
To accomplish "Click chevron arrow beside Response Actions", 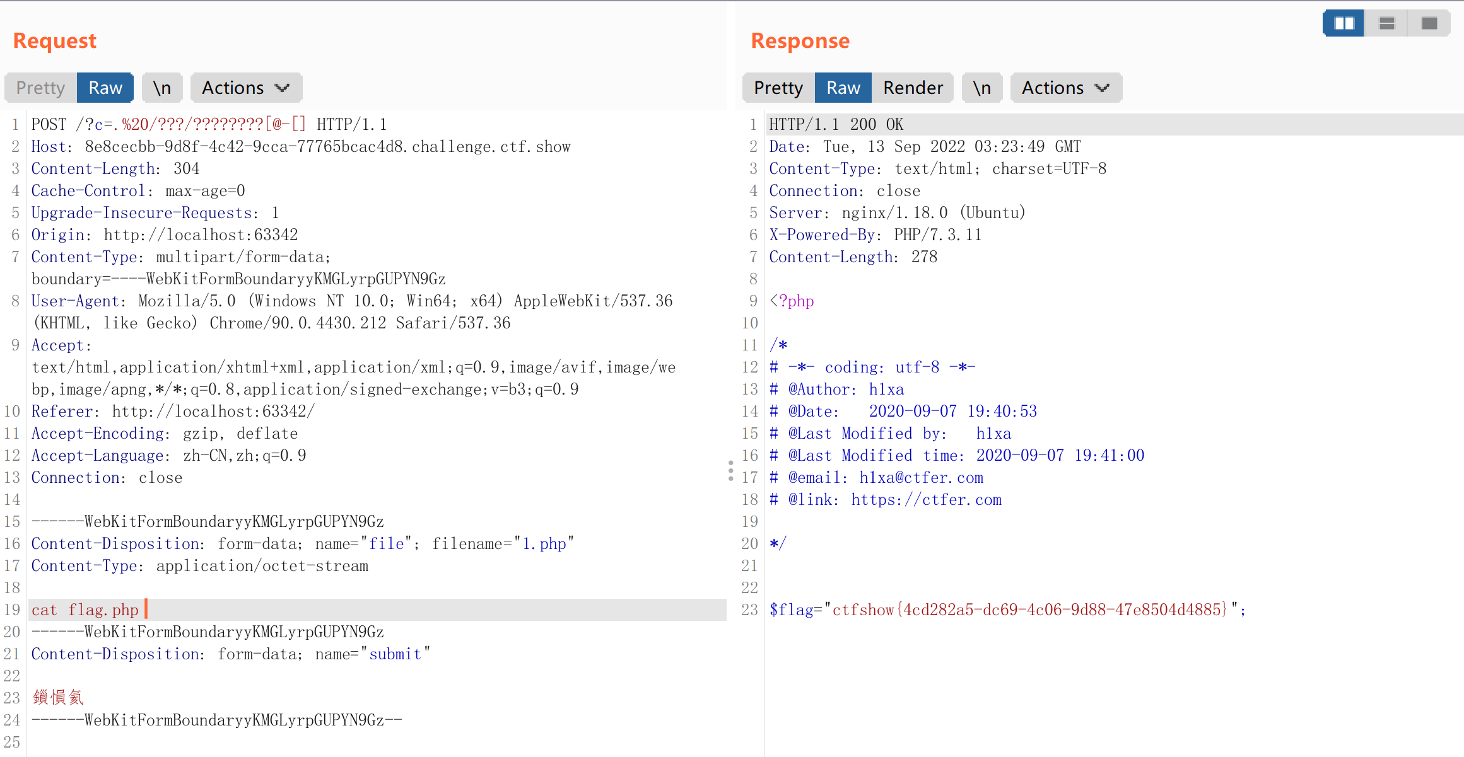I will point(1102,88).
